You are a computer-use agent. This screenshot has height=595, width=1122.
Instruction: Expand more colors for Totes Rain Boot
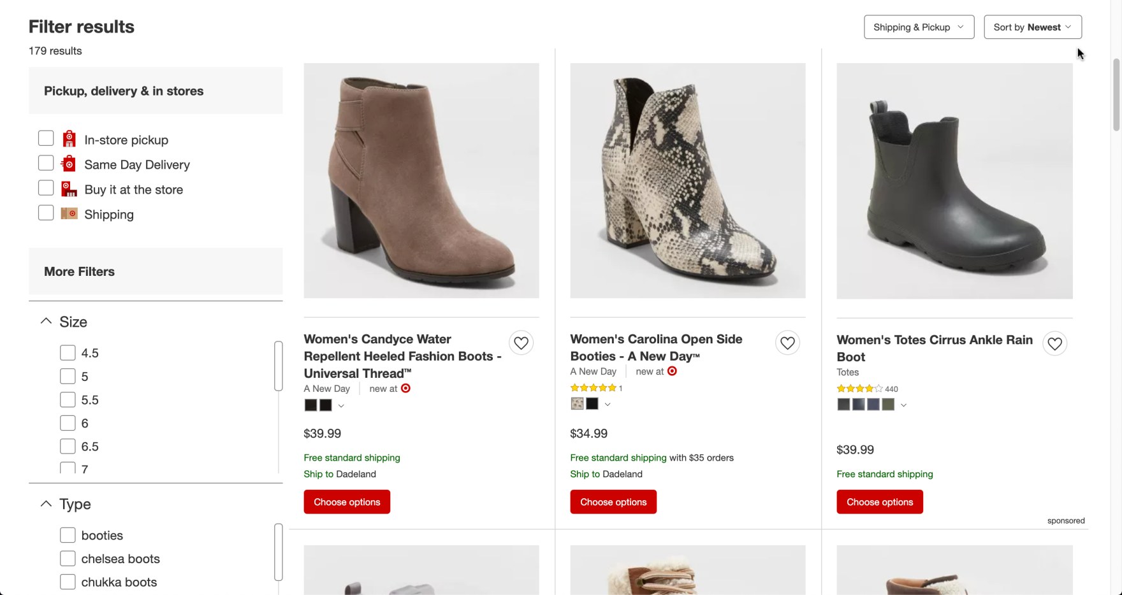point(903,405)
